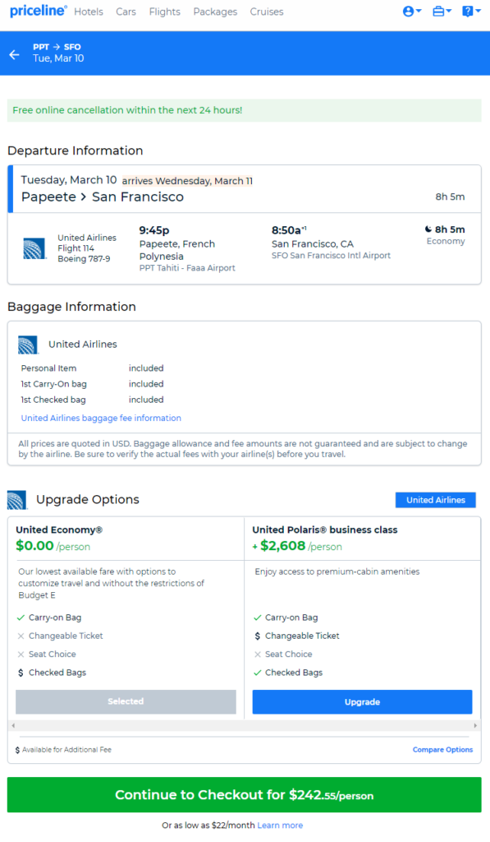
Task: Click the overnight moon icon by 8h 5m
Action: tap(428, 229)
